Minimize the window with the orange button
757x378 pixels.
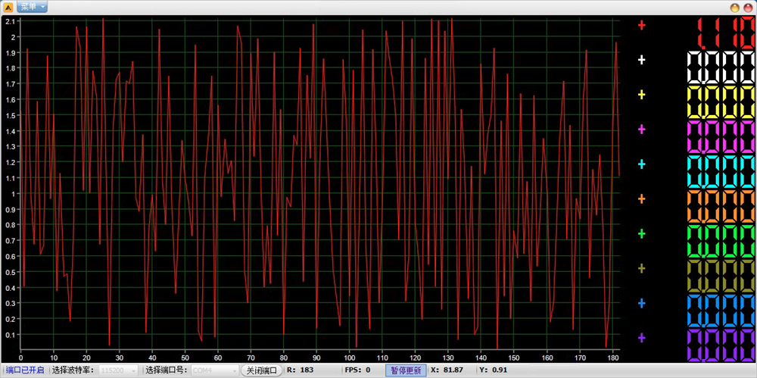click(x=734, y=7)
